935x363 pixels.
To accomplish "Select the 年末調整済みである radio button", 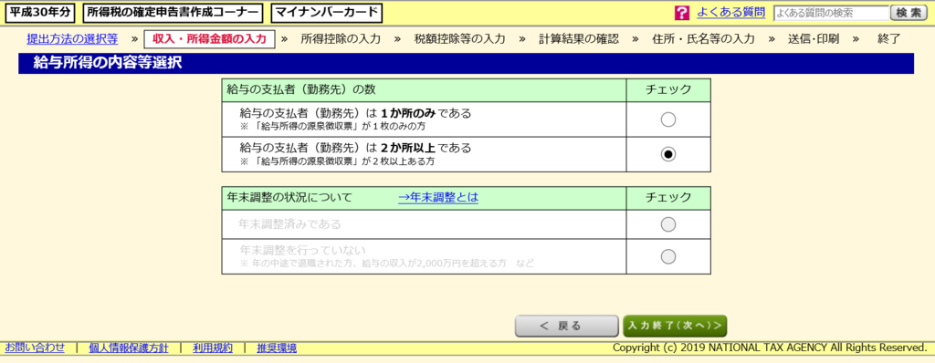I will [x=667, y=224].
